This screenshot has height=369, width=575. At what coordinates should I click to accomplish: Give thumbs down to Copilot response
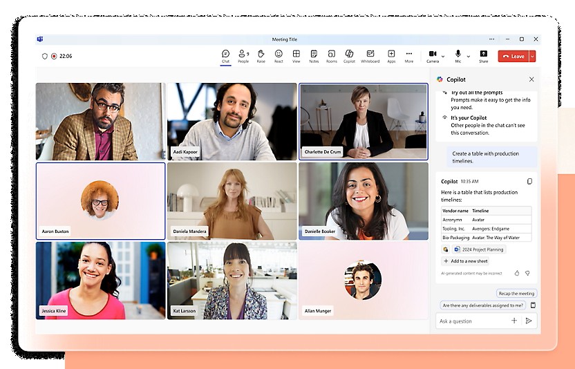point(527,273)
